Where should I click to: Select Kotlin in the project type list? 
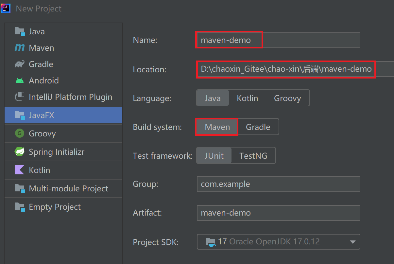[x=63, y=170]
